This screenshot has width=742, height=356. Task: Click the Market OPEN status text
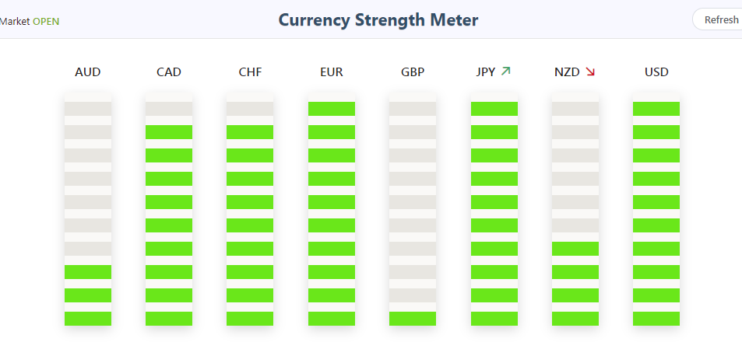(30, 20)
